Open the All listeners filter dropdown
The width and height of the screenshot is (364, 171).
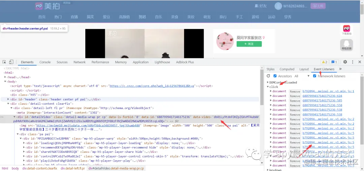(302, 76)
